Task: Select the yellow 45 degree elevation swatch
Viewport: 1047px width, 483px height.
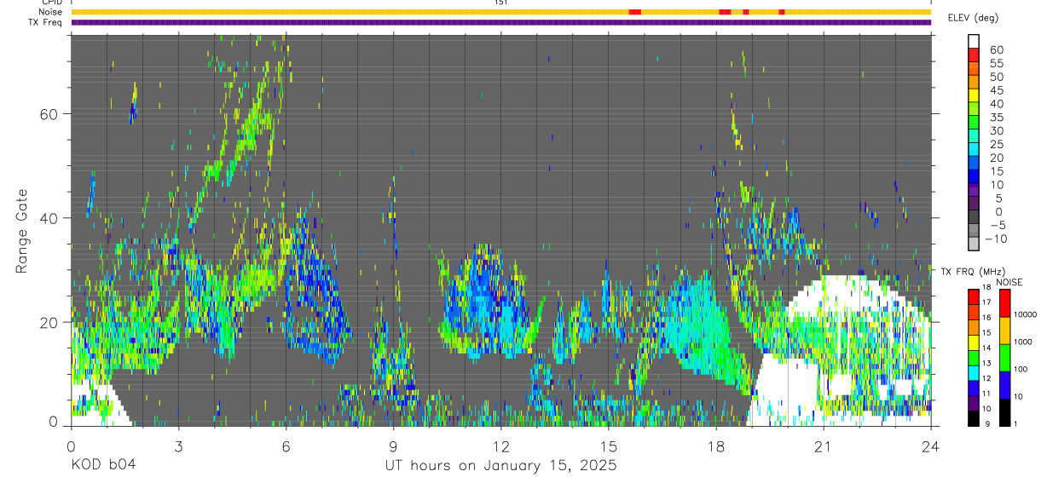Action: coord(974,93)
